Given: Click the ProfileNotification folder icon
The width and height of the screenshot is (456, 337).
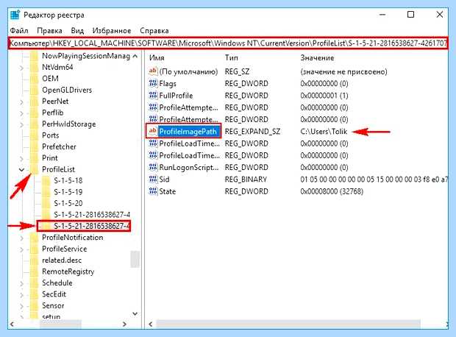Looking at the screenshot, I should click(35, 238).
